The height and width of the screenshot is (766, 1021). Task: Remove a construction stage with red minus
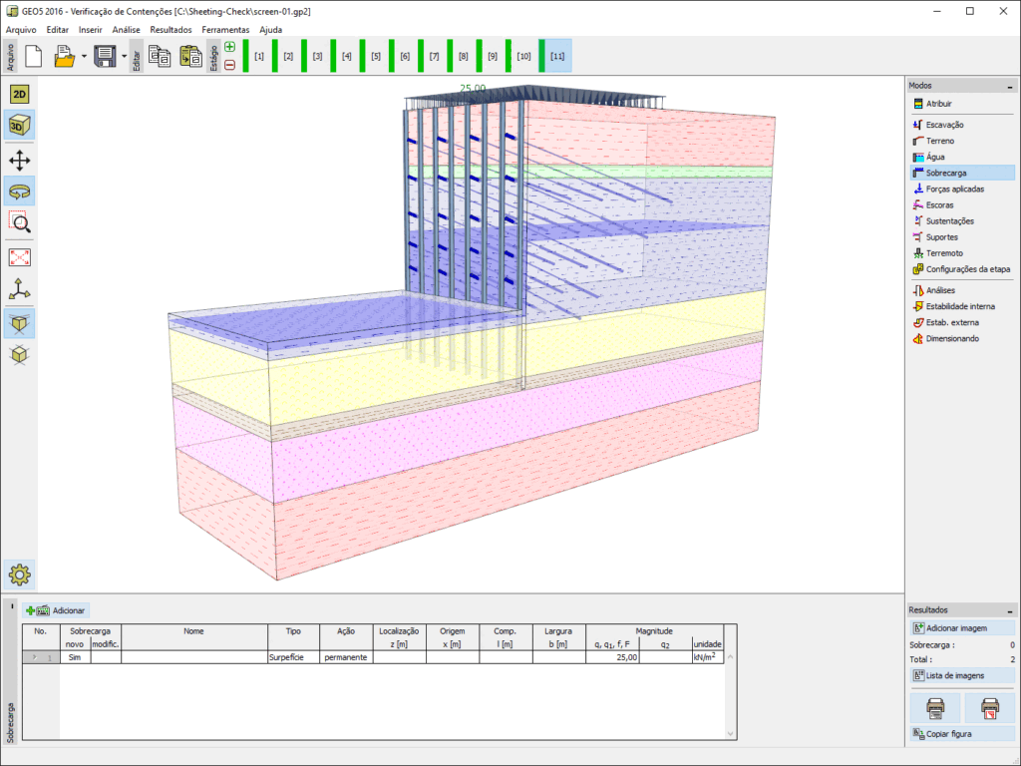pyautogui.click(x=230, y=65)
